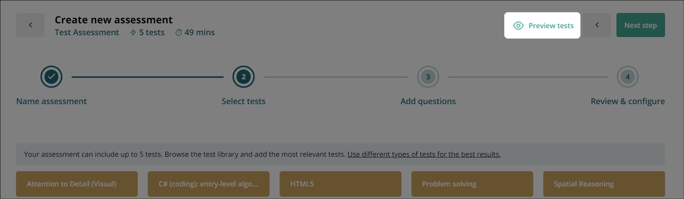Click the eye icon in Preview tests
The width and height of the screenshot is (684, 199).
click(518, 26)
